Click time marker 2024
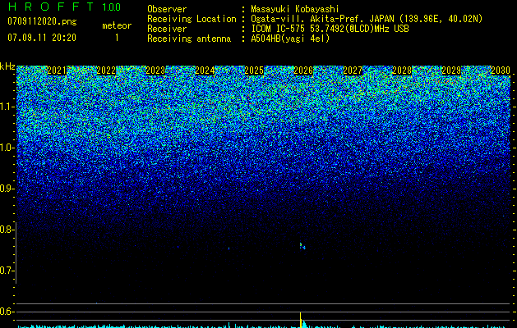This screenshot has width=517, height=328. 205,71
